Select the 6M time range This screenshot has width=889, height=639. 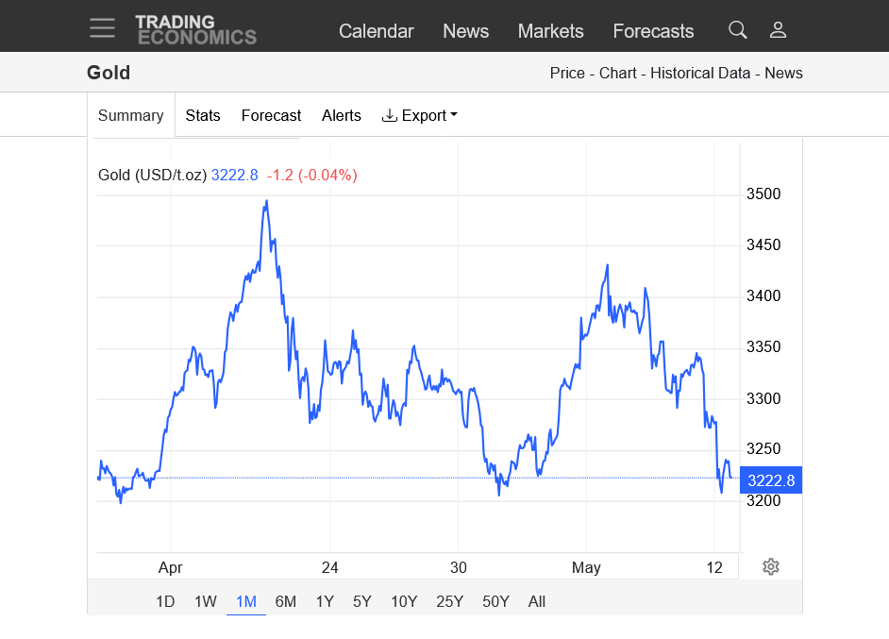pyautogui.click(x=286, y=601)
